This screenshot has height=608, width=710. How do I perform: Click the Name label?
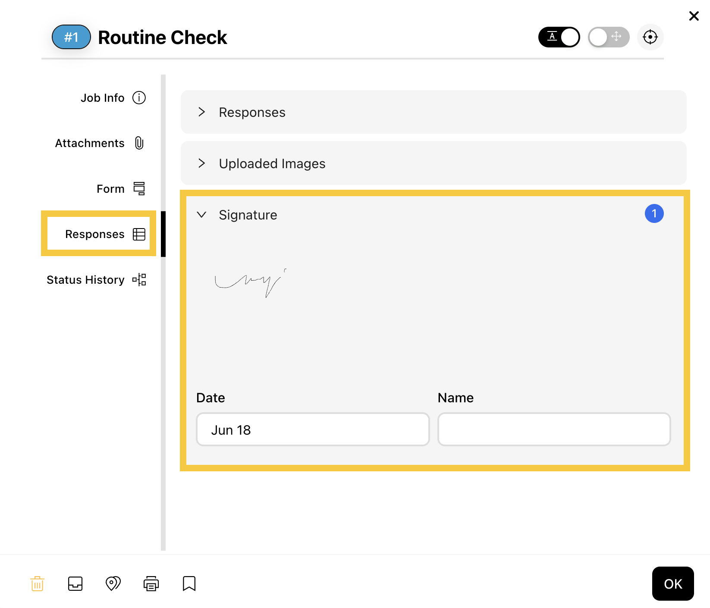[x=456, y=398]
